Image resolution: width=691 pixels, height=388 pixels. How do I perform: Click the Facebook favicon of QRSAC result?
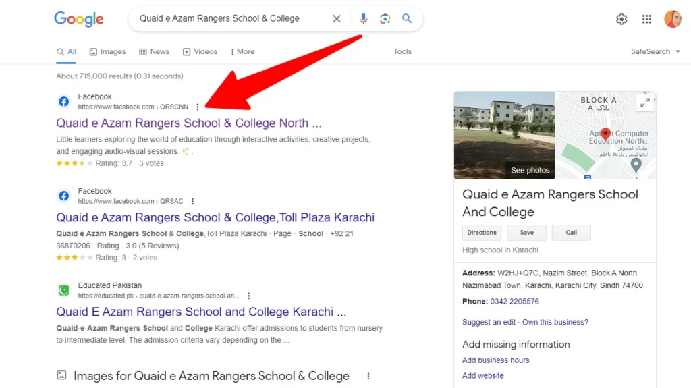pyautogui.click(x=64, y=196)
